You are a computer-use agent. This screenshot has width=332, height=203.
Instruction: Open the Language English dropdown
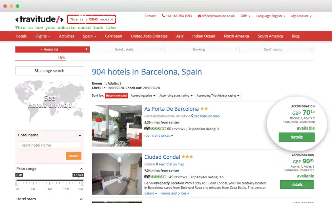(x=271, y=16)
